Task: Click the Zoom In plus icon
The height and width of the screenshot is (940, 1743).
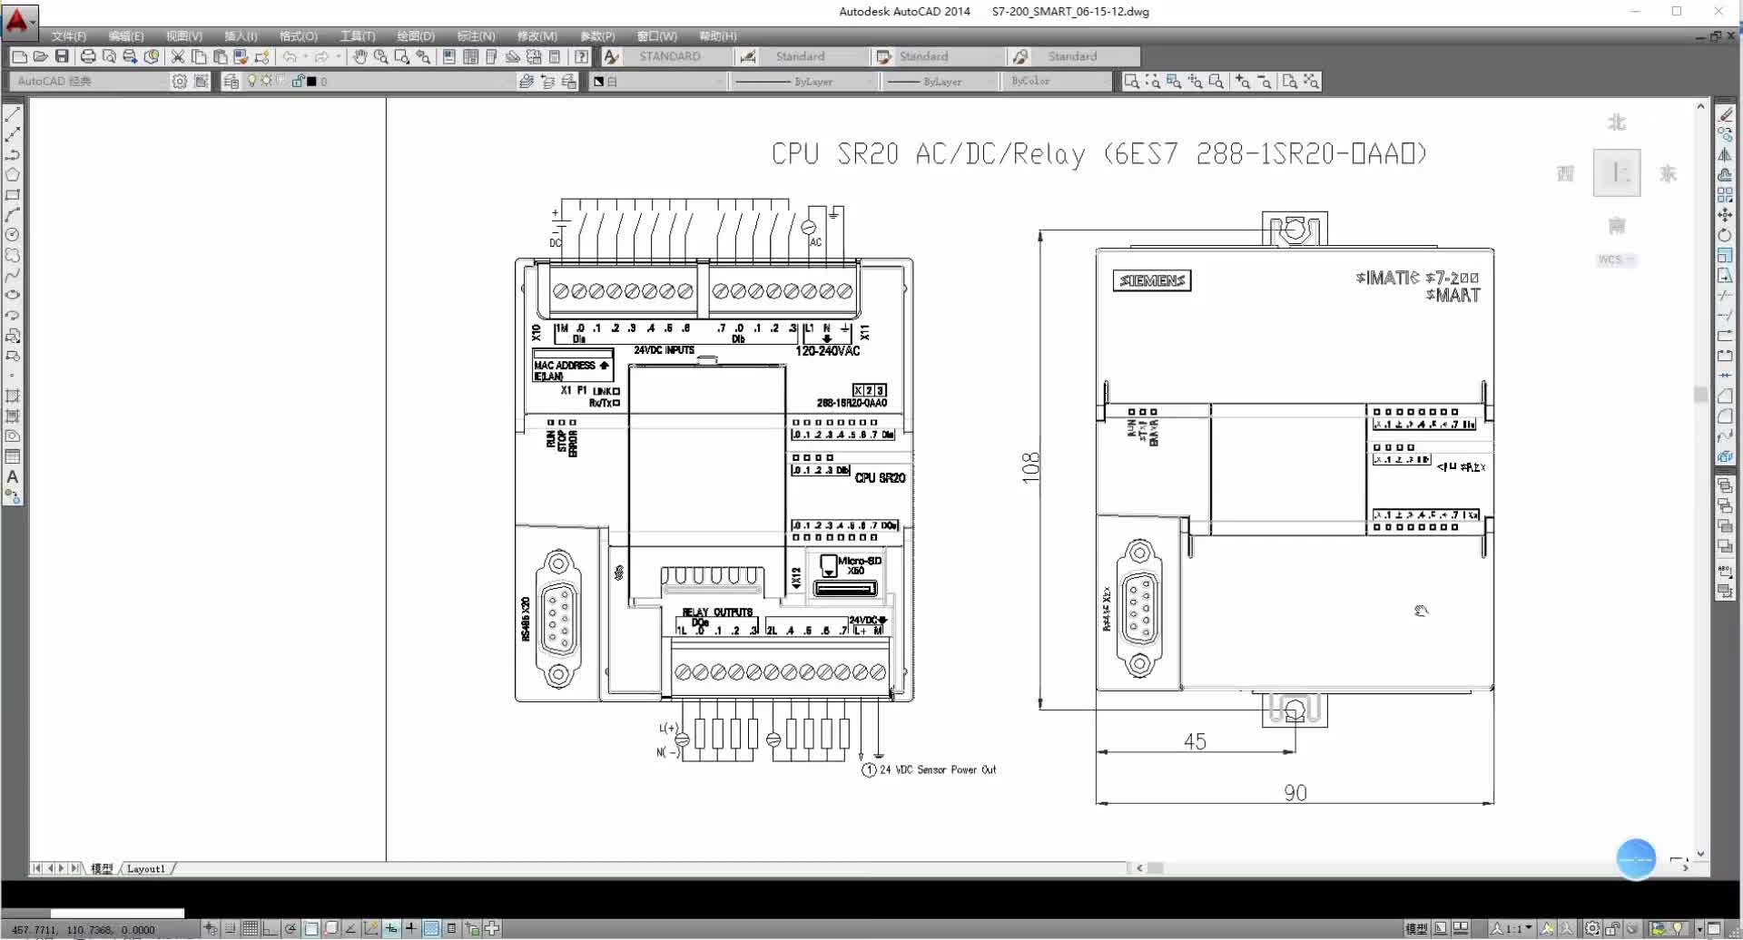Action: 1243,82
